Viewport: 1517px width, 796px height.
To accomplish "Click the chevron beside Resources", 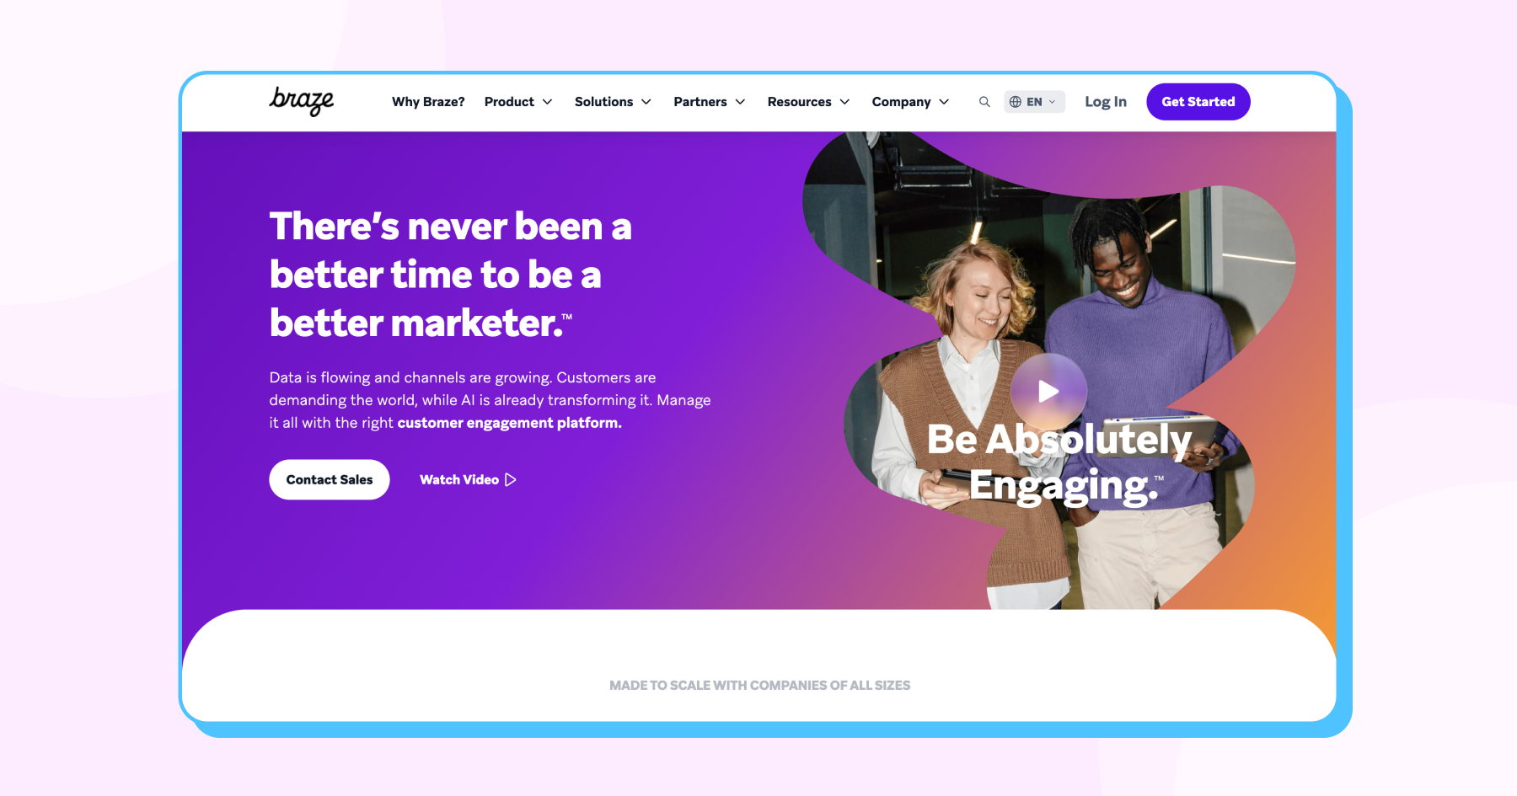I will (x=844, y=102).
